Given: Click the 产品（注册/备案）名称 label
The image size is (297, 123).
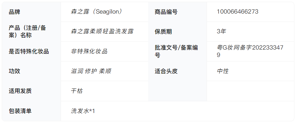Looking at the screenshot, I should coord(27,32).
